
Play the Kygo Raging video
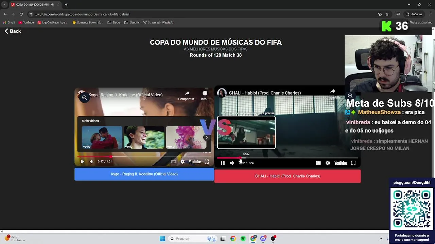82,162
